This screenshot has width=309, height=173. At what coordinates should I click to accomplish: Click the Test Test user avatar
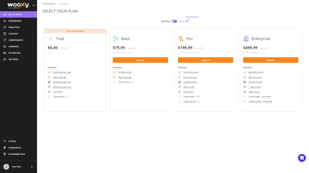[x=6, y=167]
